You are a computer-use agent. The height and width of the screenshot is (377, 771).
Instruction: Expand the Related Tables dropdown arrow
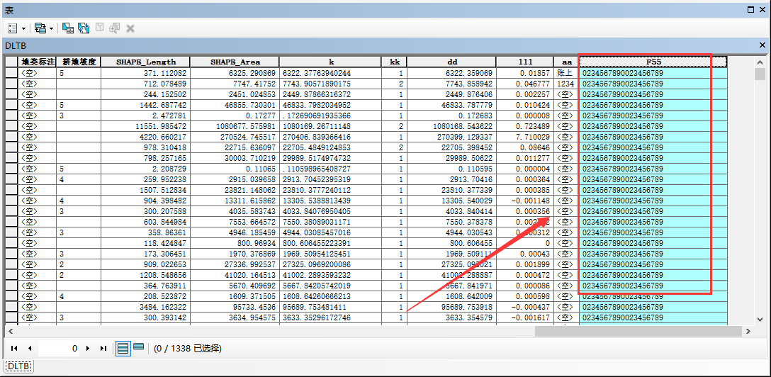(x=51, y=28)
